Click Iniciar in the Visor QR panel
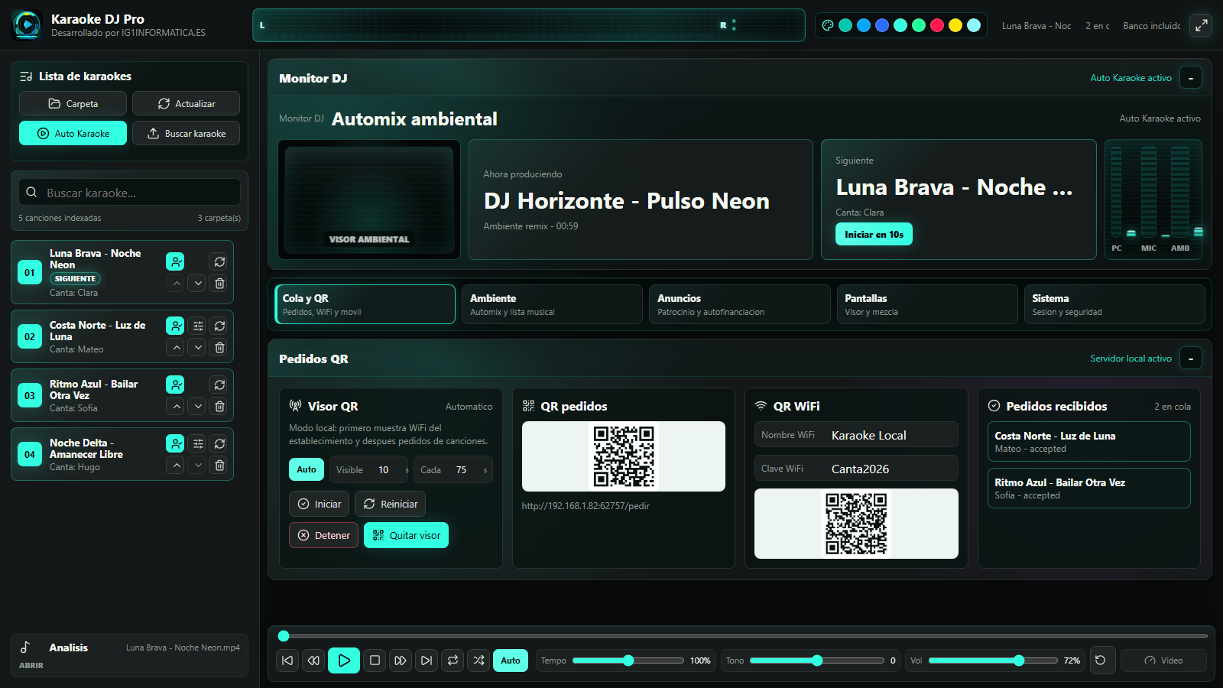The image size is (1223, 688). point(320,504)
